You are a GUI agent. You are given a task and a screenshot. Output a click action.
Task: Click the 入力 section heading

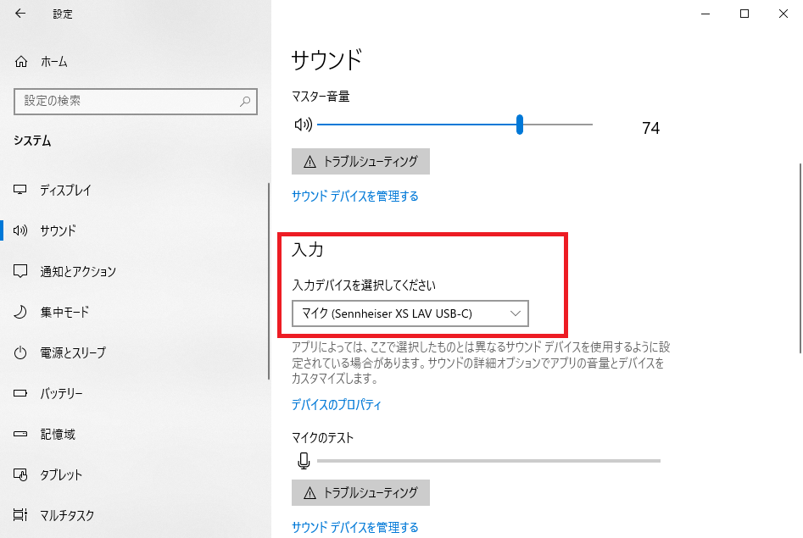click(308, 250)
